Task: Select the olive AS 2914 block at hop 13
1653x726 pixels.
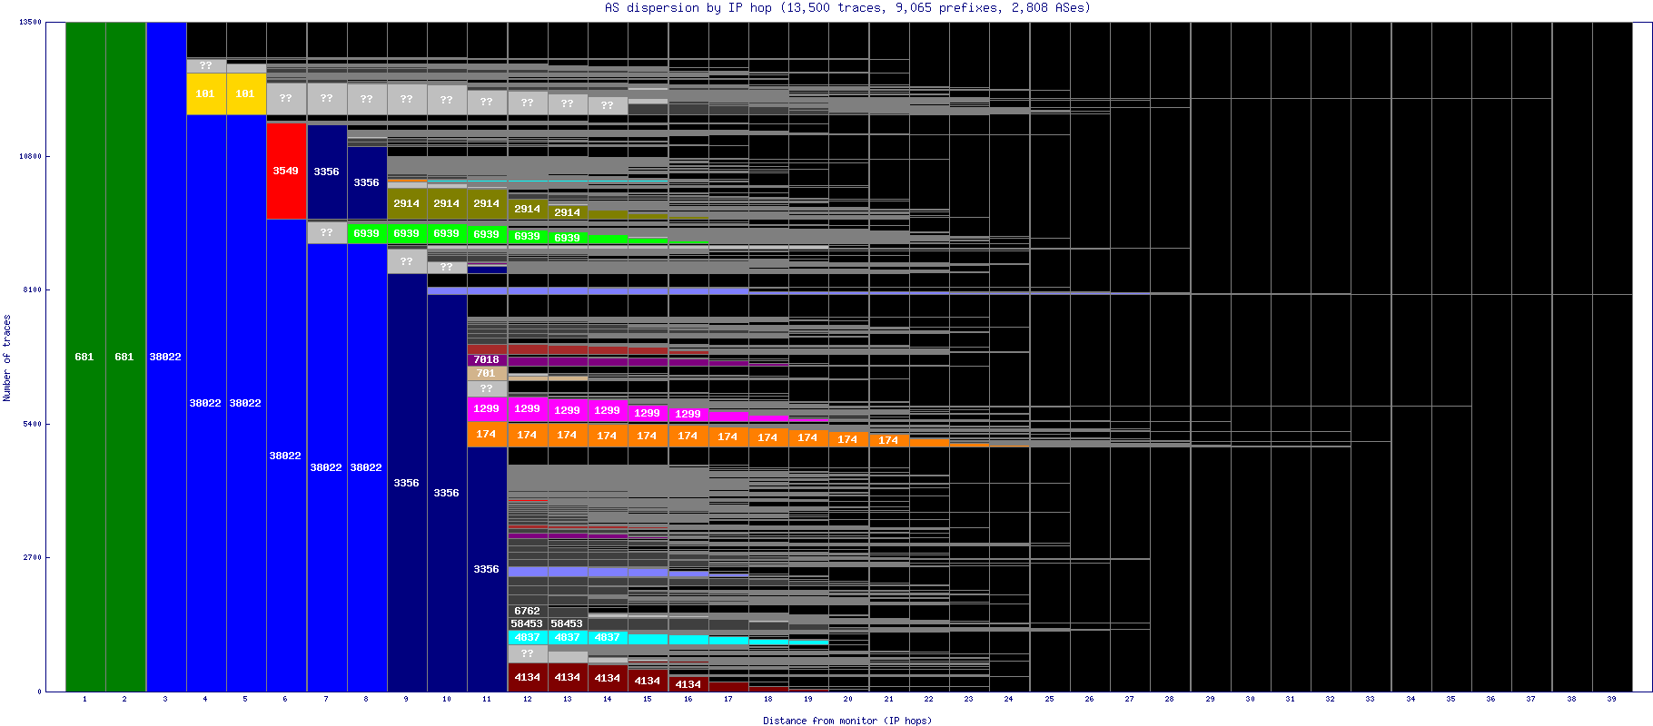Action: [568, 212]
